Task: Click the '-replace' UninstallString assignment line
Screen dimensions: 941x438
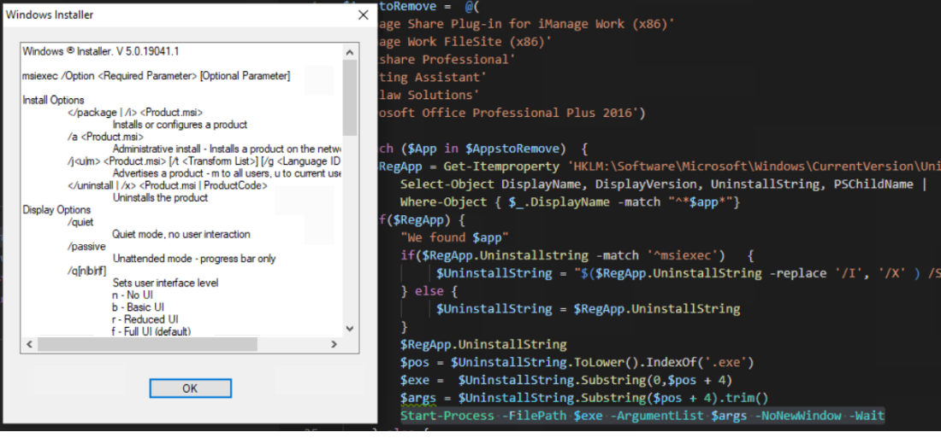Action: tap(689, 274)
